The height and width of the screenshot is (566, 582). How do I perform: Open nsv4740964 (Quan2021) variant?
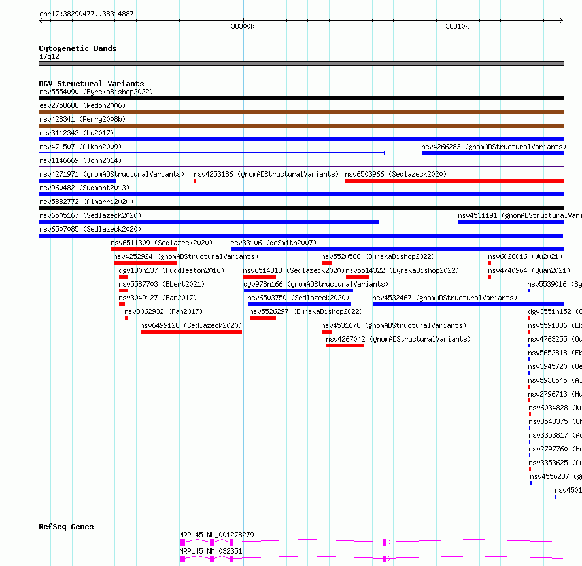tap(529, 270)
